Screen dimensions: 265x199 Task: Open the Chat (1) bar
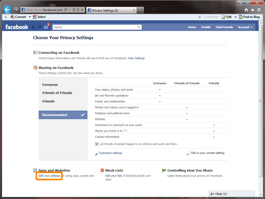point(232,194)
